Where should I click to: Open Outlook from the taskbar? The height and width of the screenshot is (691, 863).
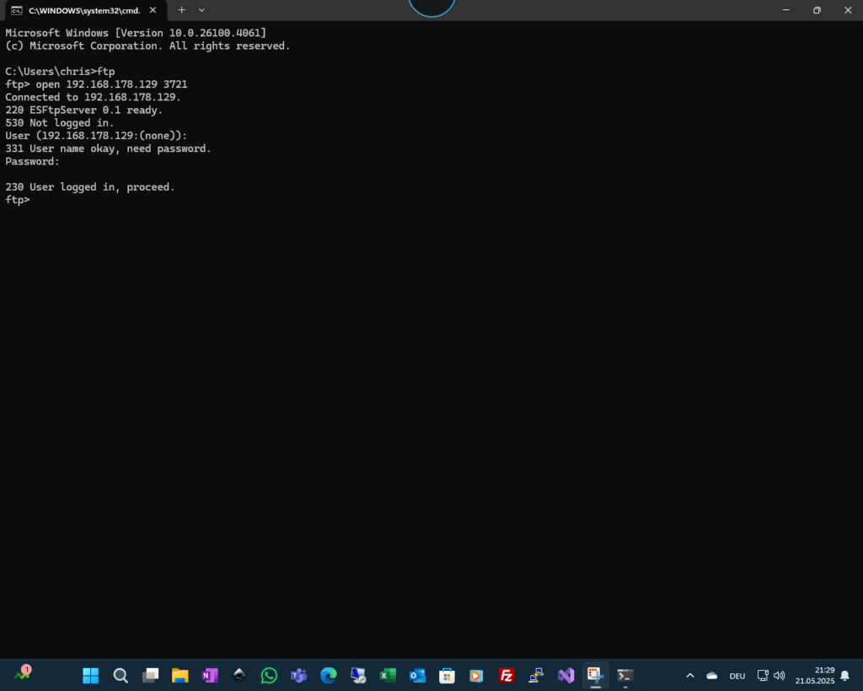[418, 676]
